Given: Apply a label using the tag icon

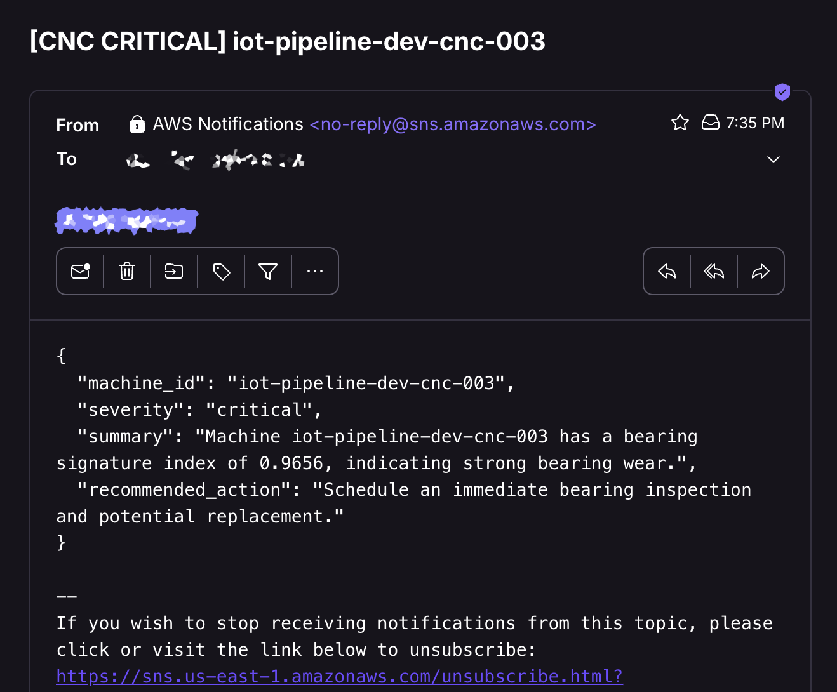Looking at the screenshot, I should (x=221, y=272).
